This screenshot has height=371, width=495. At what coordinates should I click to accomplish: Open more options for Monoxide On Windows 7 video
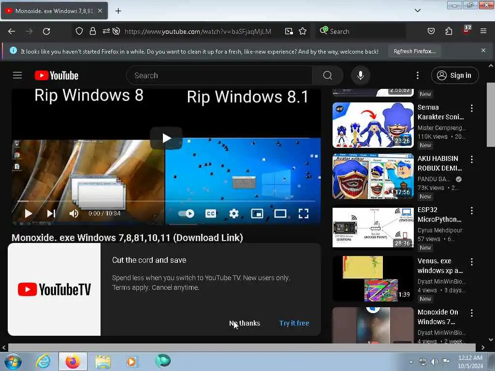(x=472, y=313)
